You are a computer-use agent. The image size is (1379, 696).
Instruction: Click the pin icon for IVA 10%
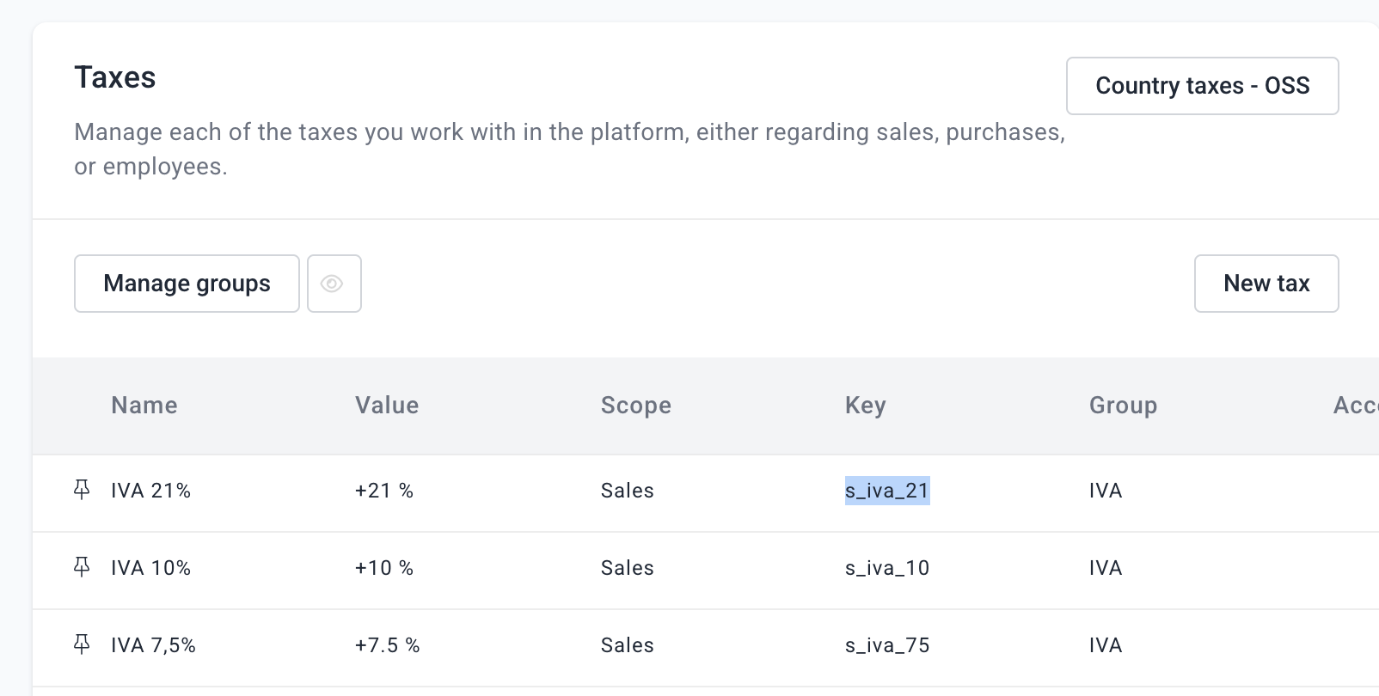pyautogui.click(x=82, y=567)
